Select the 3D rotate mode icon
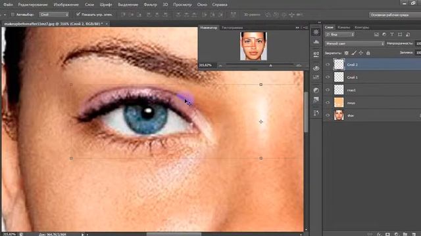Screen dimensions: 421x236 click(x=268, y=14)
